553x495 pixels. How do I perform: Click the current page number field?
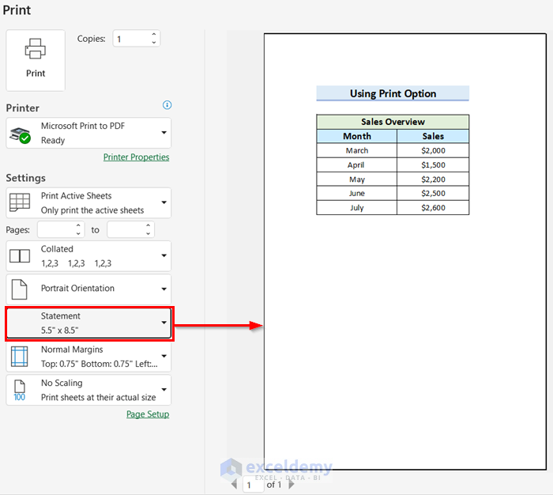tap(254, 485)
